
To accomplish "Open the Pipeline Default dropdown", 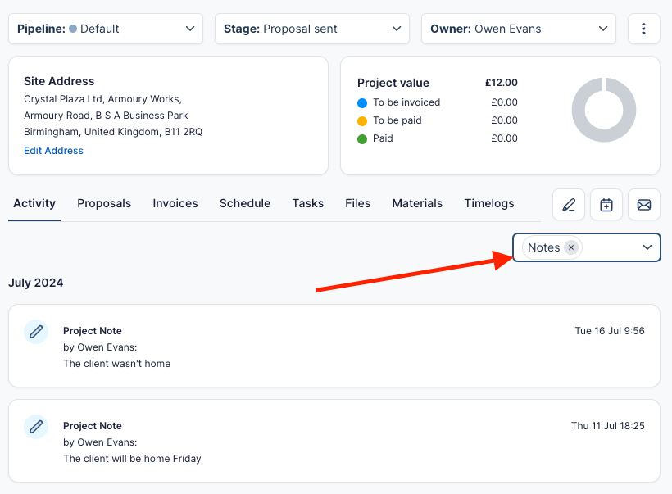I will click(106, 29).
